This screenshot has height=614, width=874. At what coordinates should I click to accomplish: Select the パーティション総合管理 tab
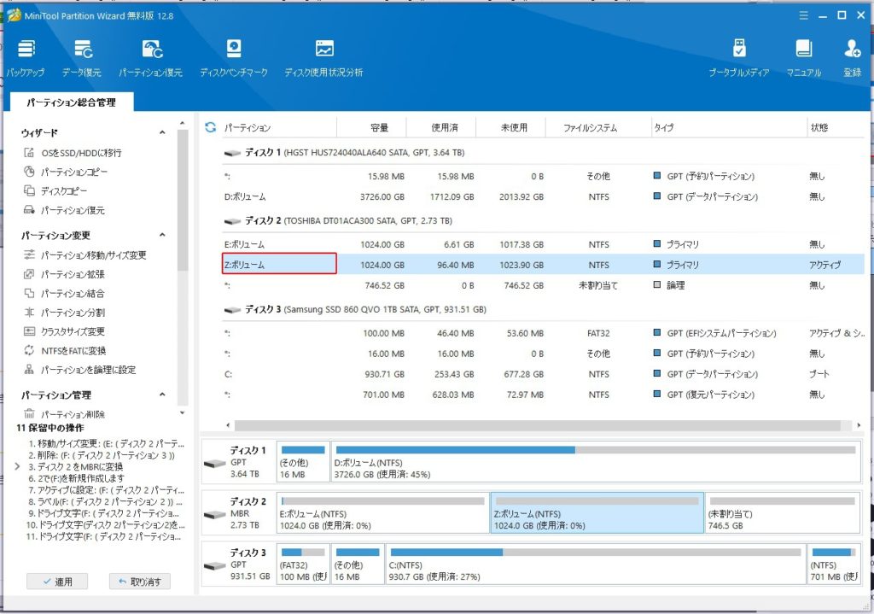pos(71,102)
